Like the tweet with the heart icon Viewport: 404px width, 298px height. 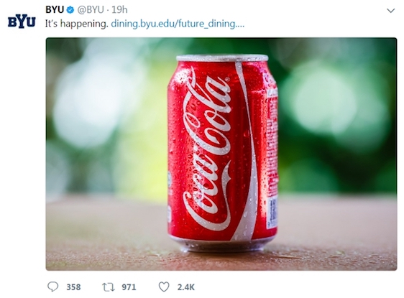click(x=164, y=287)
